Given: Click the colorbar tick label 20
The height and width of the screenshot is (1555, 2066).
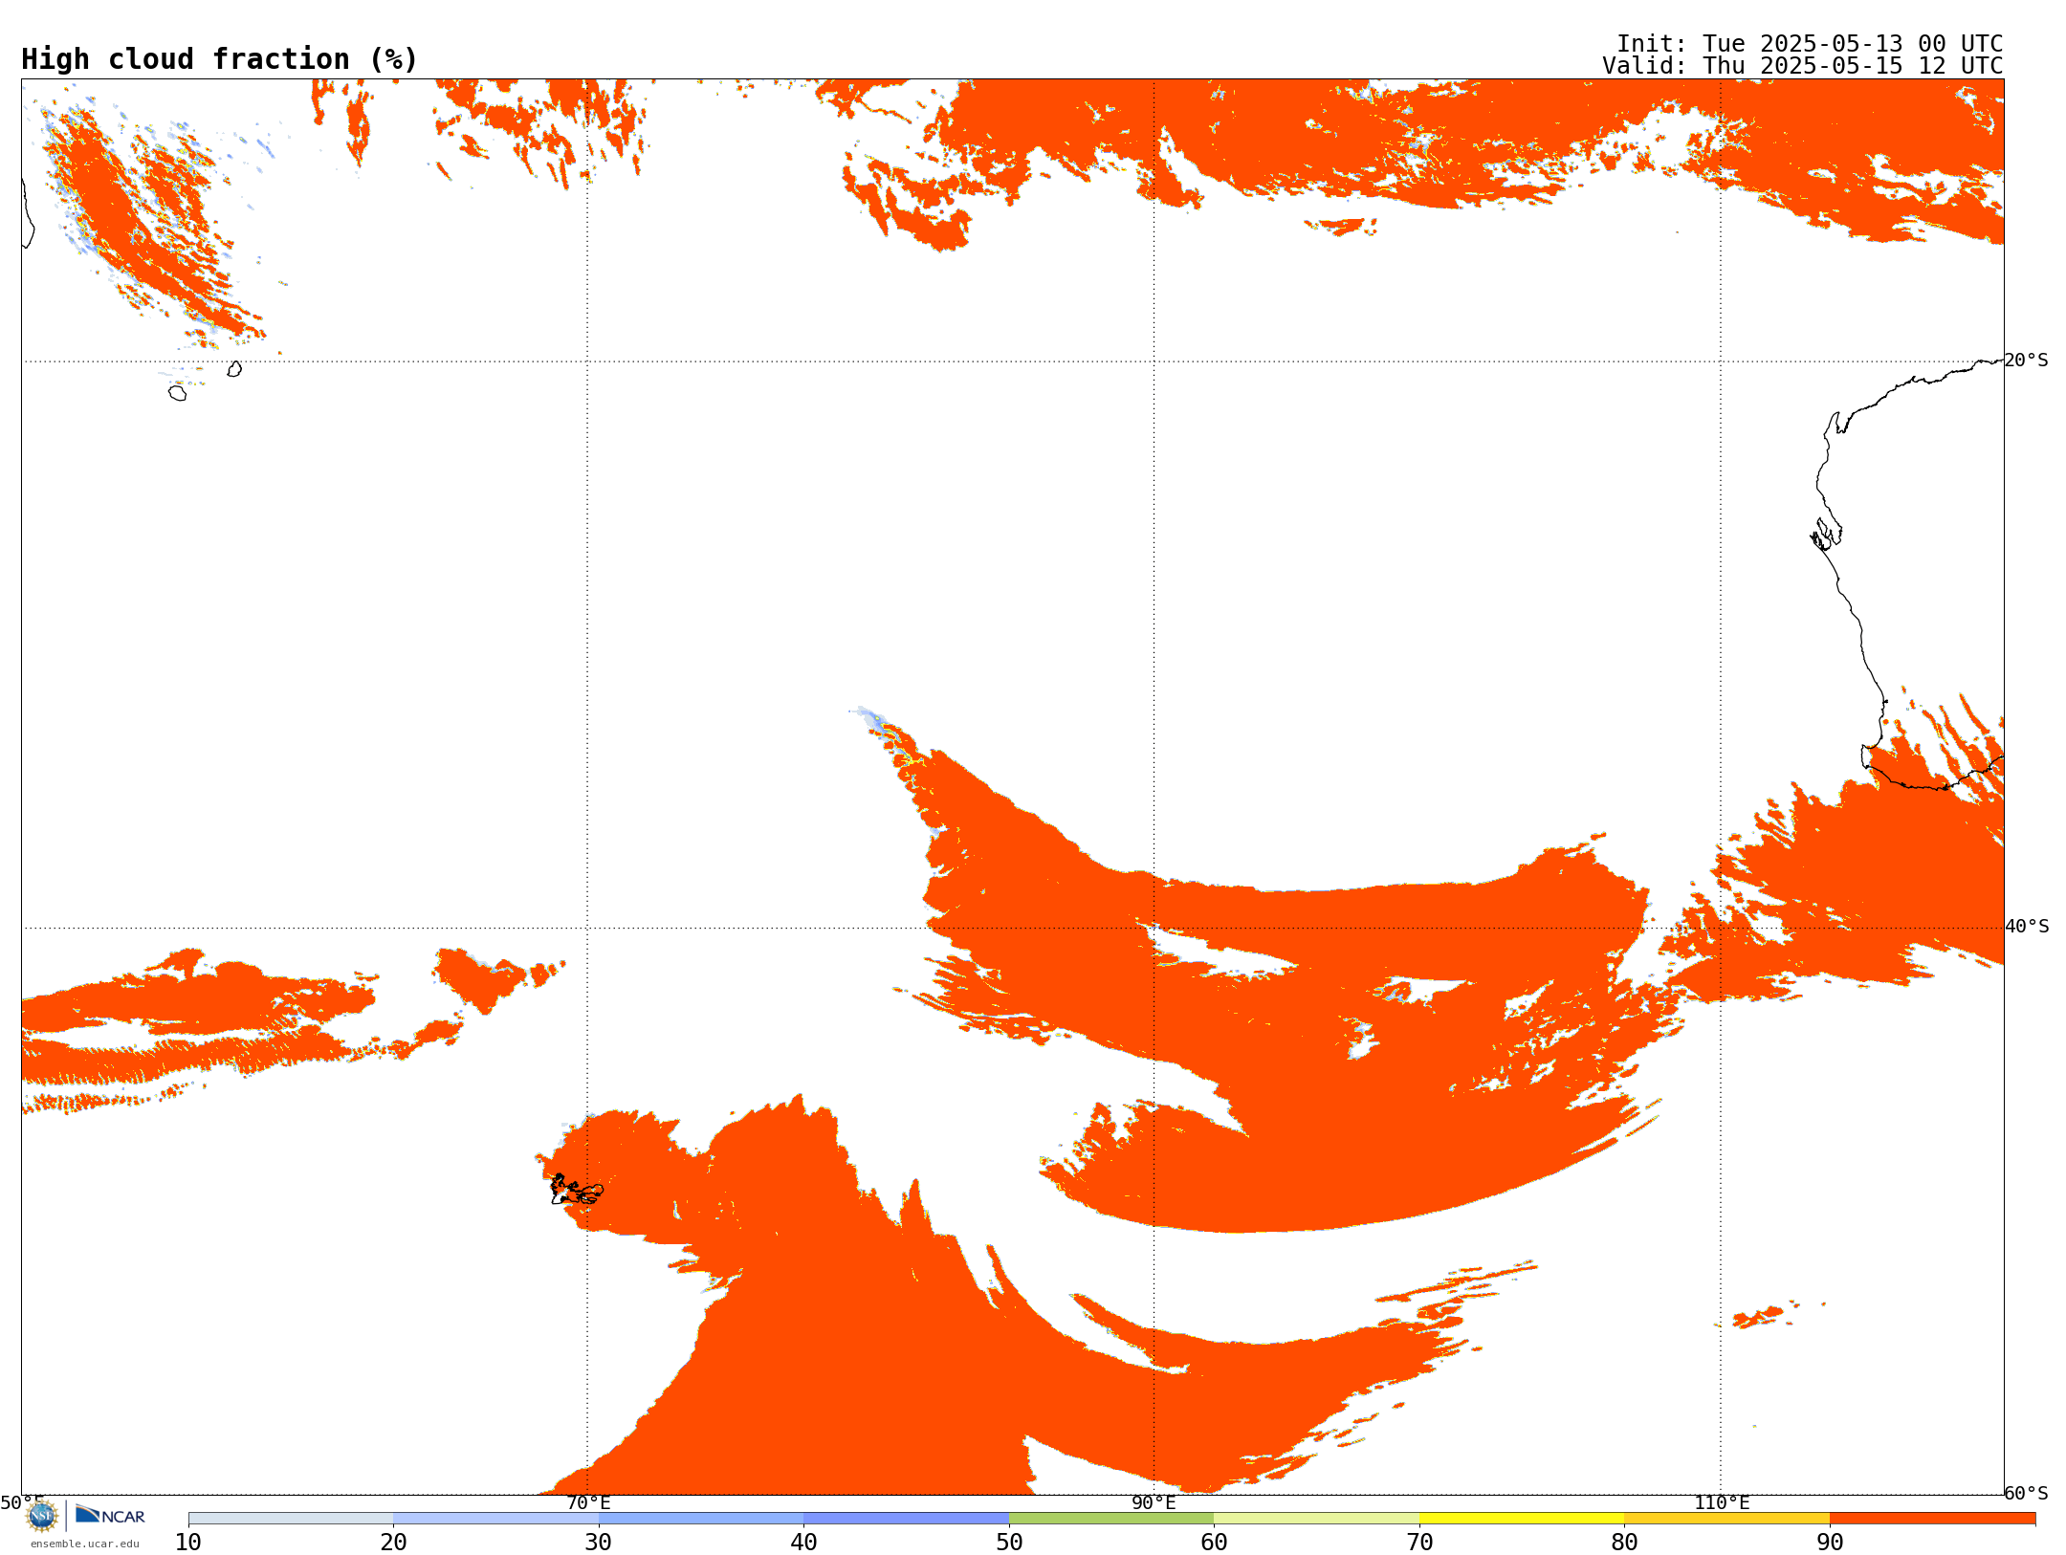Looking at the screenshot, I should (x=393, y=1543).
